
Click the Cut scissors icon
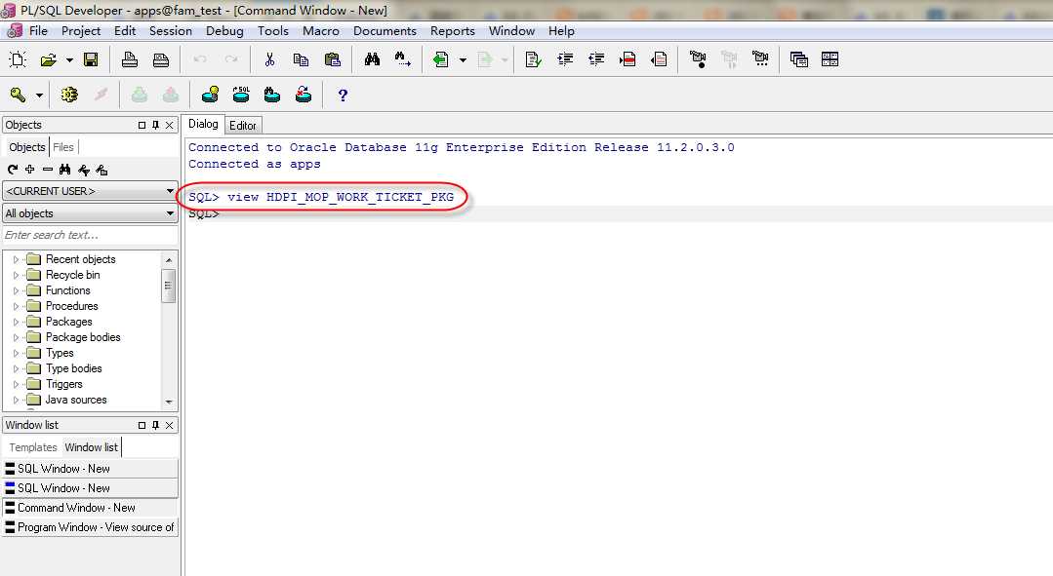270,59
